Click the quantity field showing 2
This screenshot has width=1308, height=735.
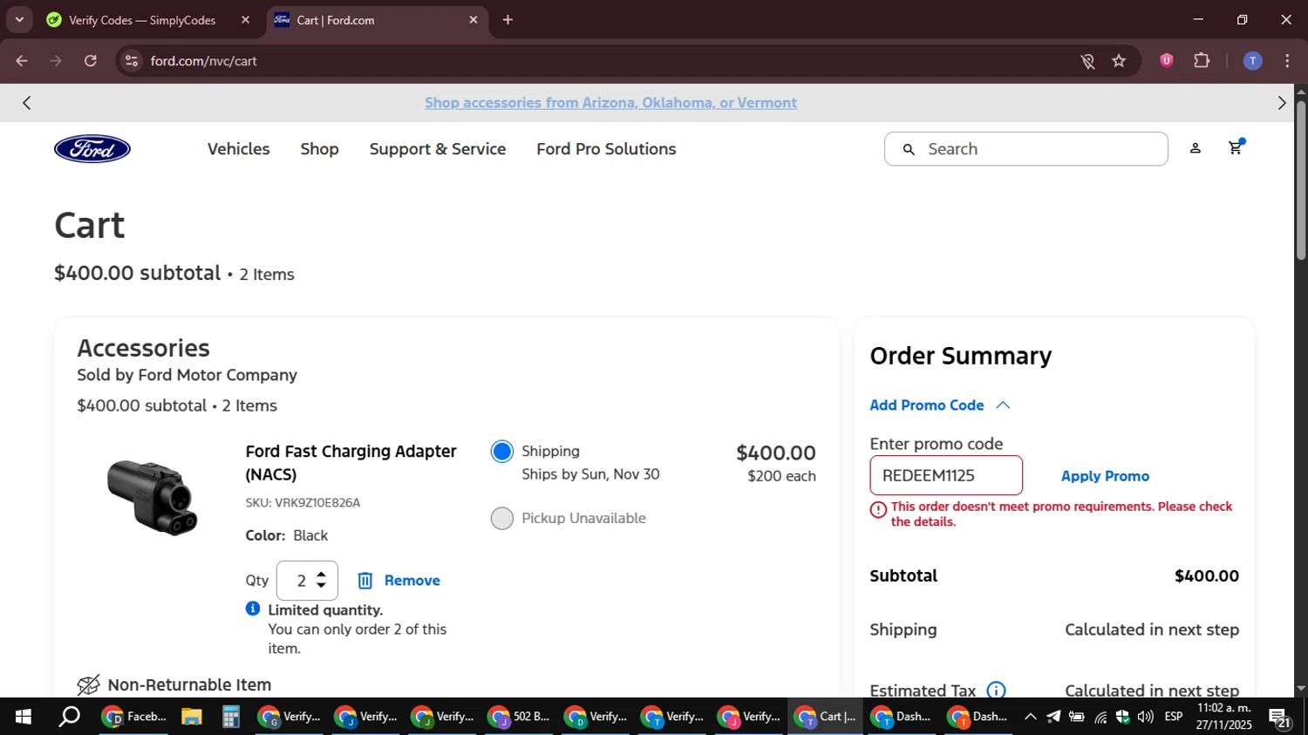[x=302, y=581]
